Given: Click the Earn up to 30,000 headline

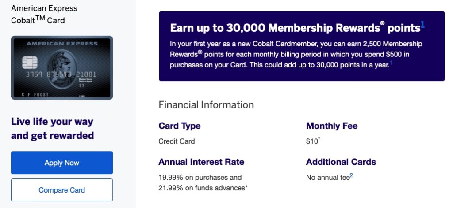Looking at the screenshot, I should [x=295, y=28].
